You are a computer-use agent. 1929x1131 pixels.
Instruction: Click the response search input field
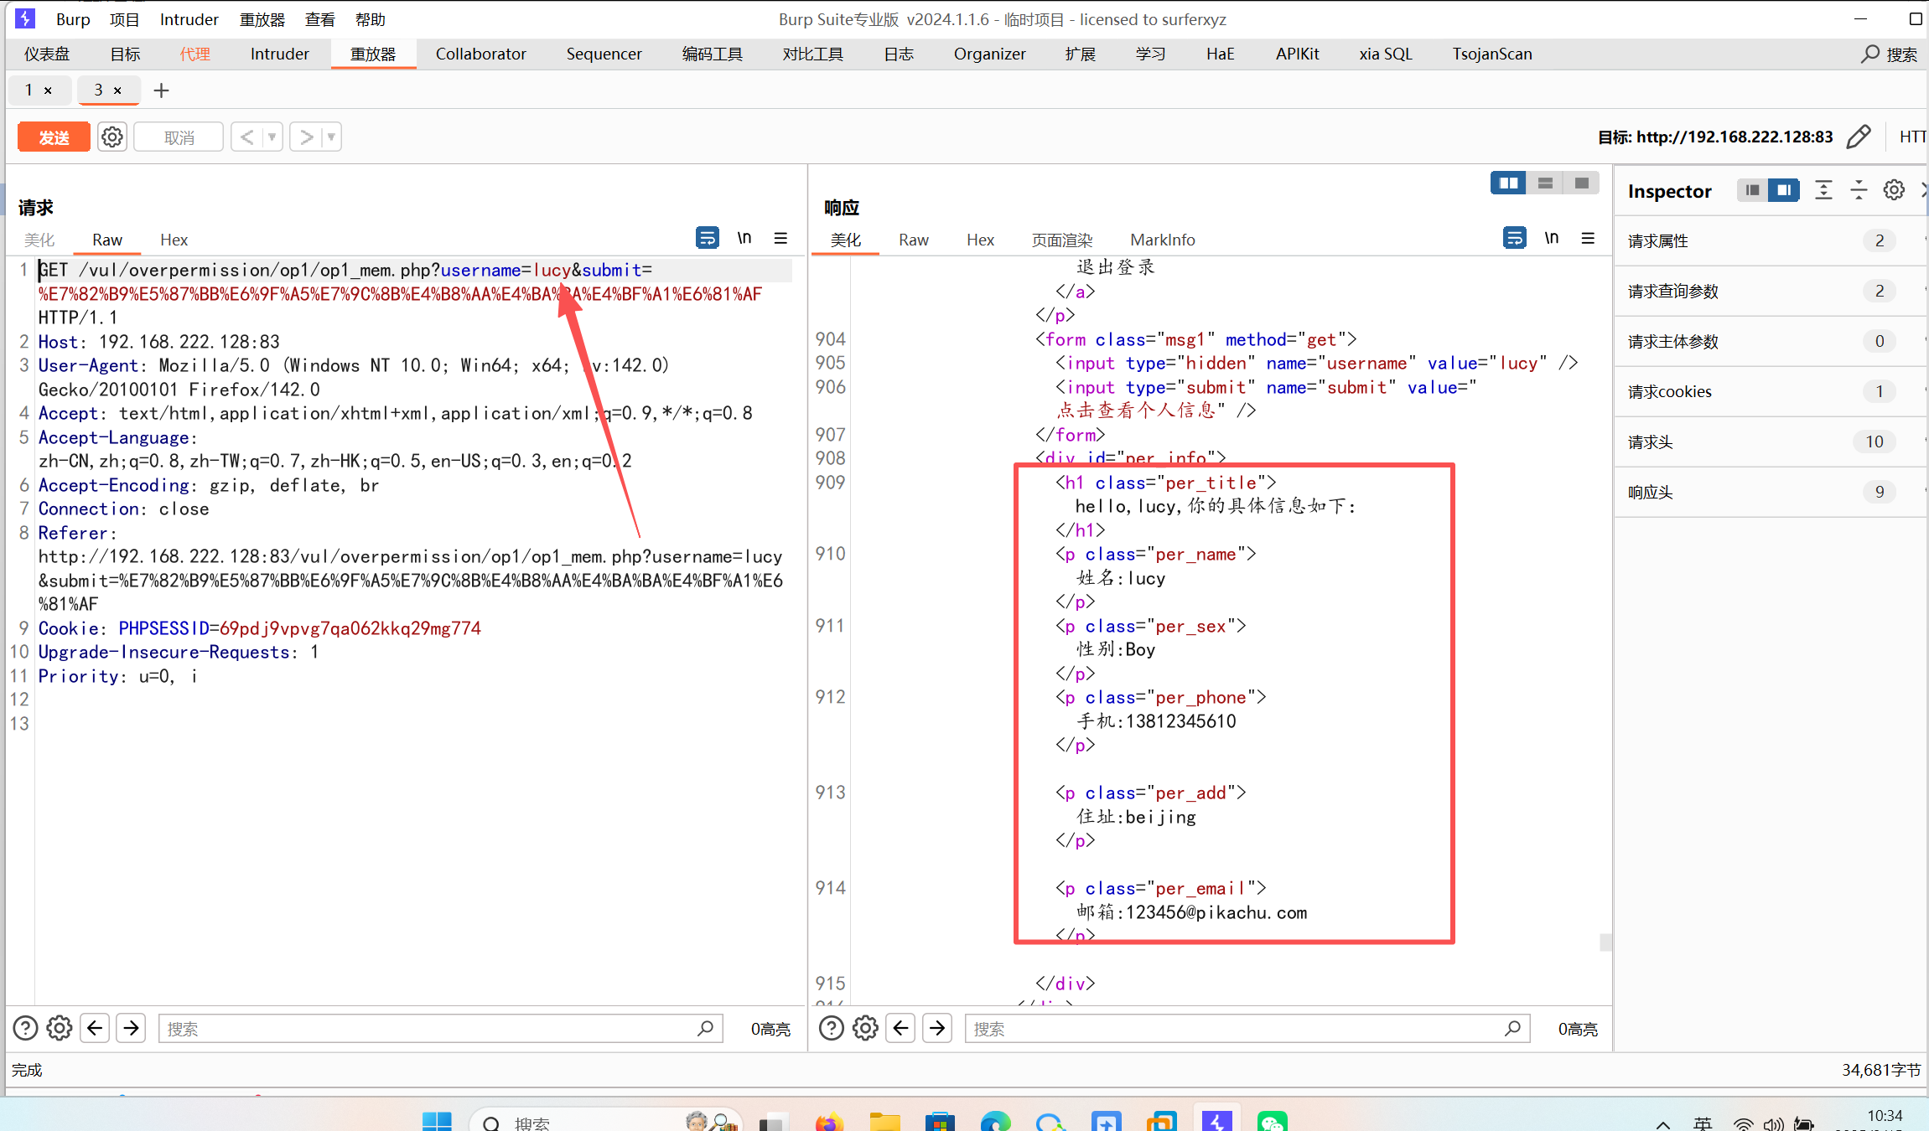point(1232,1028)
